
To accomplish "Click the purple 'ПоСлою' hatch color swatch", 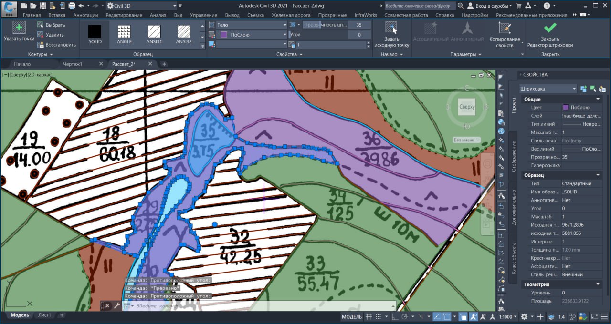I will click(223, 35).
